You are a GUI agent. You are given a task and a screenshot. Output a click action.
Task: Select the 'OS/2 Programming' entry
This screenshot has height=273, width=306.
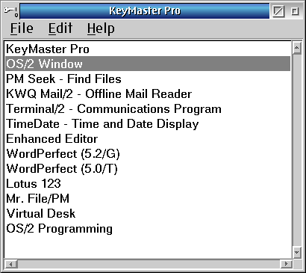148,228
